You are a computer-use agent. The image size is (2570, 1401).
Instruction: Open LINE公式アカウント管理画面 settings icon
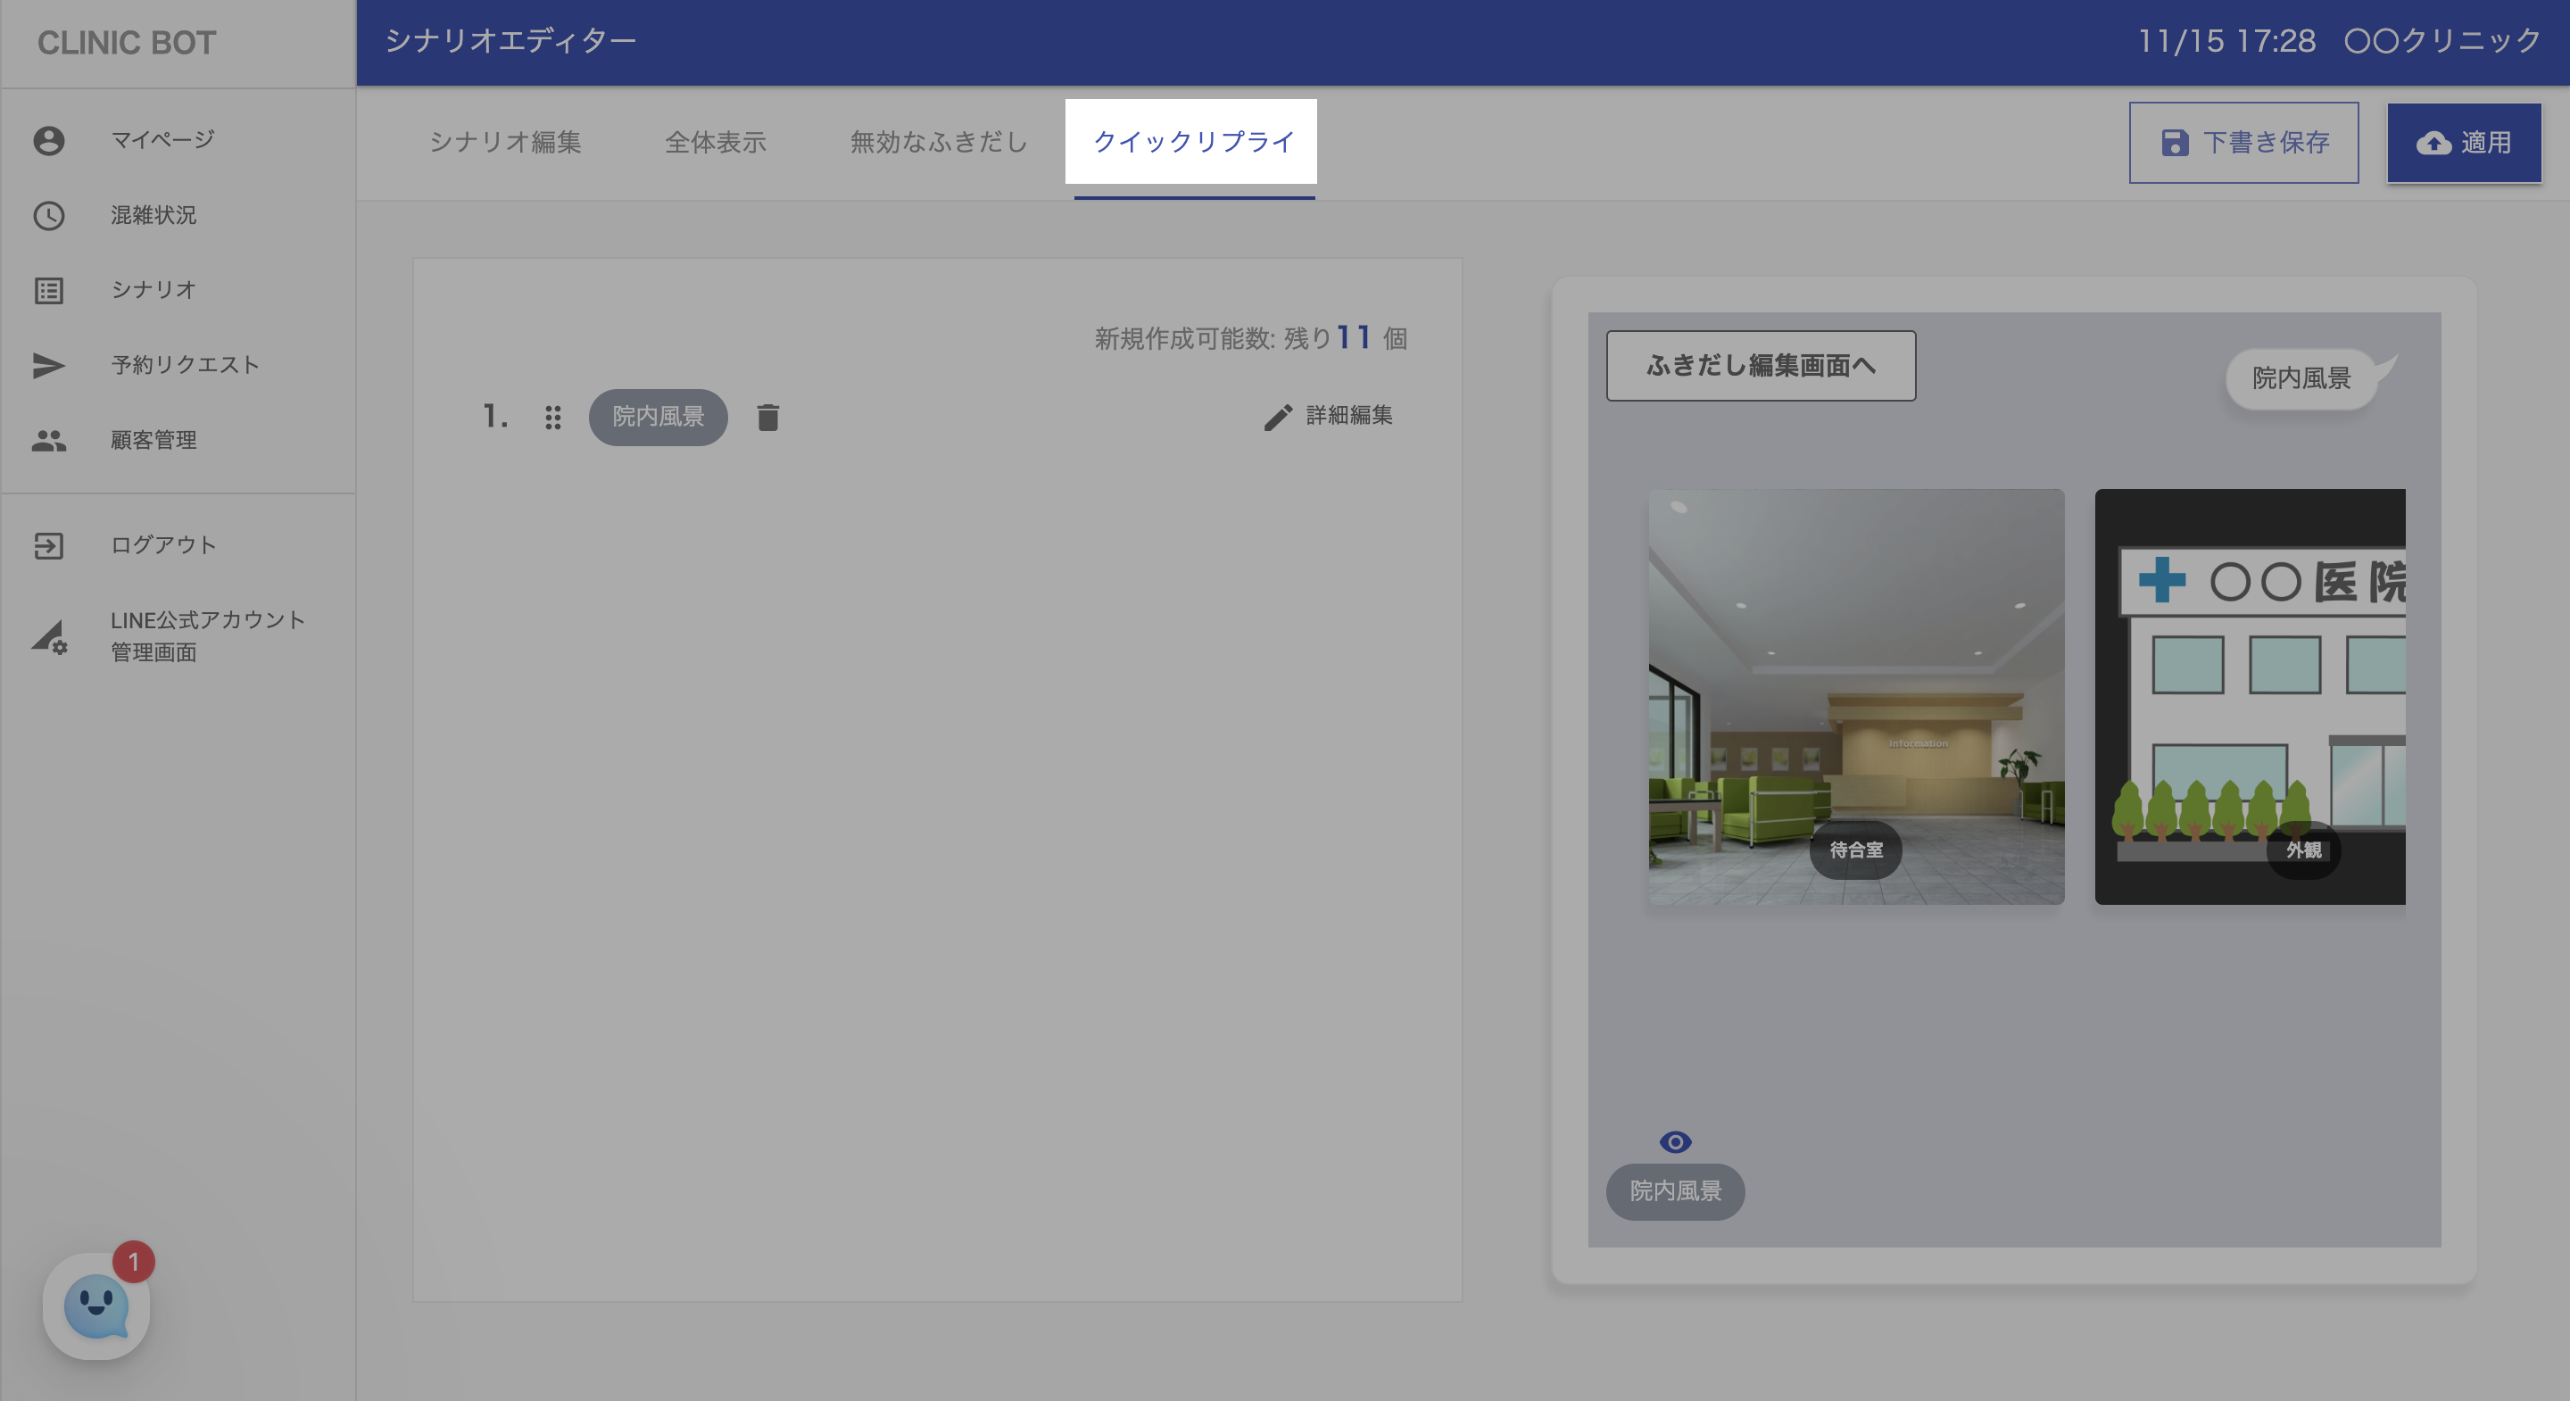49,636
